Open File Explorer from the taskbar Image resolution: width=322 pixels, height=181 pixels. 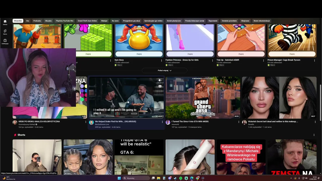click(158, 178)
